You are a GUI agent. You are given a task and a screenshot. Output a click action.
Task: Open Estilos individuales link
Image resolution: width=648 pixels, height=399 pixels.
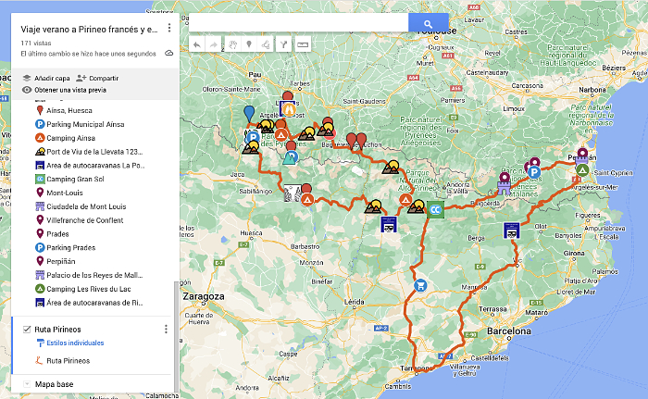coord(75,343)
